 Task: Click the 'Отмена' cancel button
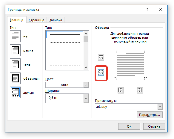pyautogui.click(x=154, y=126)
